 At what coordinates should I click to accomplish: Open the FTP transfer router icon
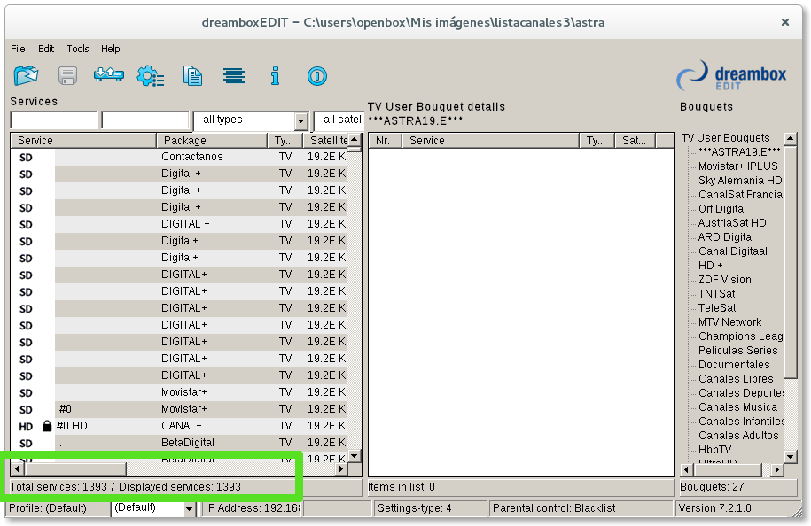click(x=109, y=75)
